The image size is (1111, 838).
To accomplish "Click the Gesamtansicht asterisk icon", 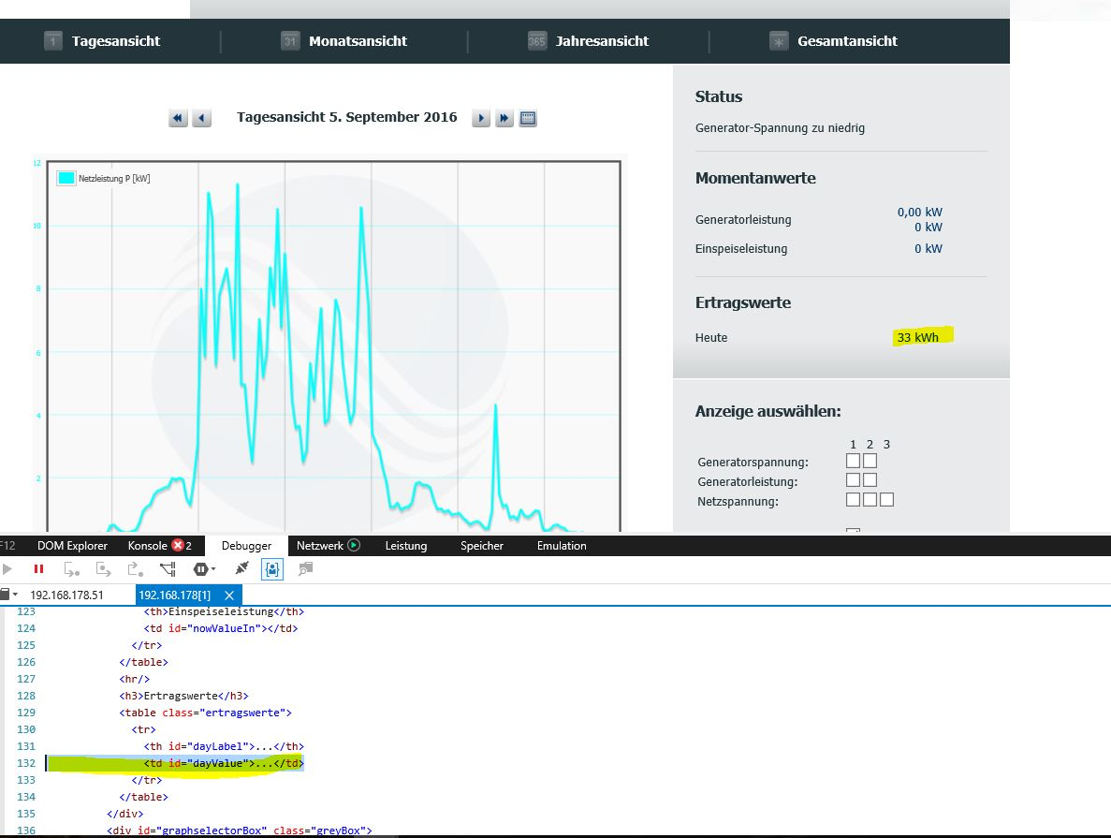I will 779,41.
